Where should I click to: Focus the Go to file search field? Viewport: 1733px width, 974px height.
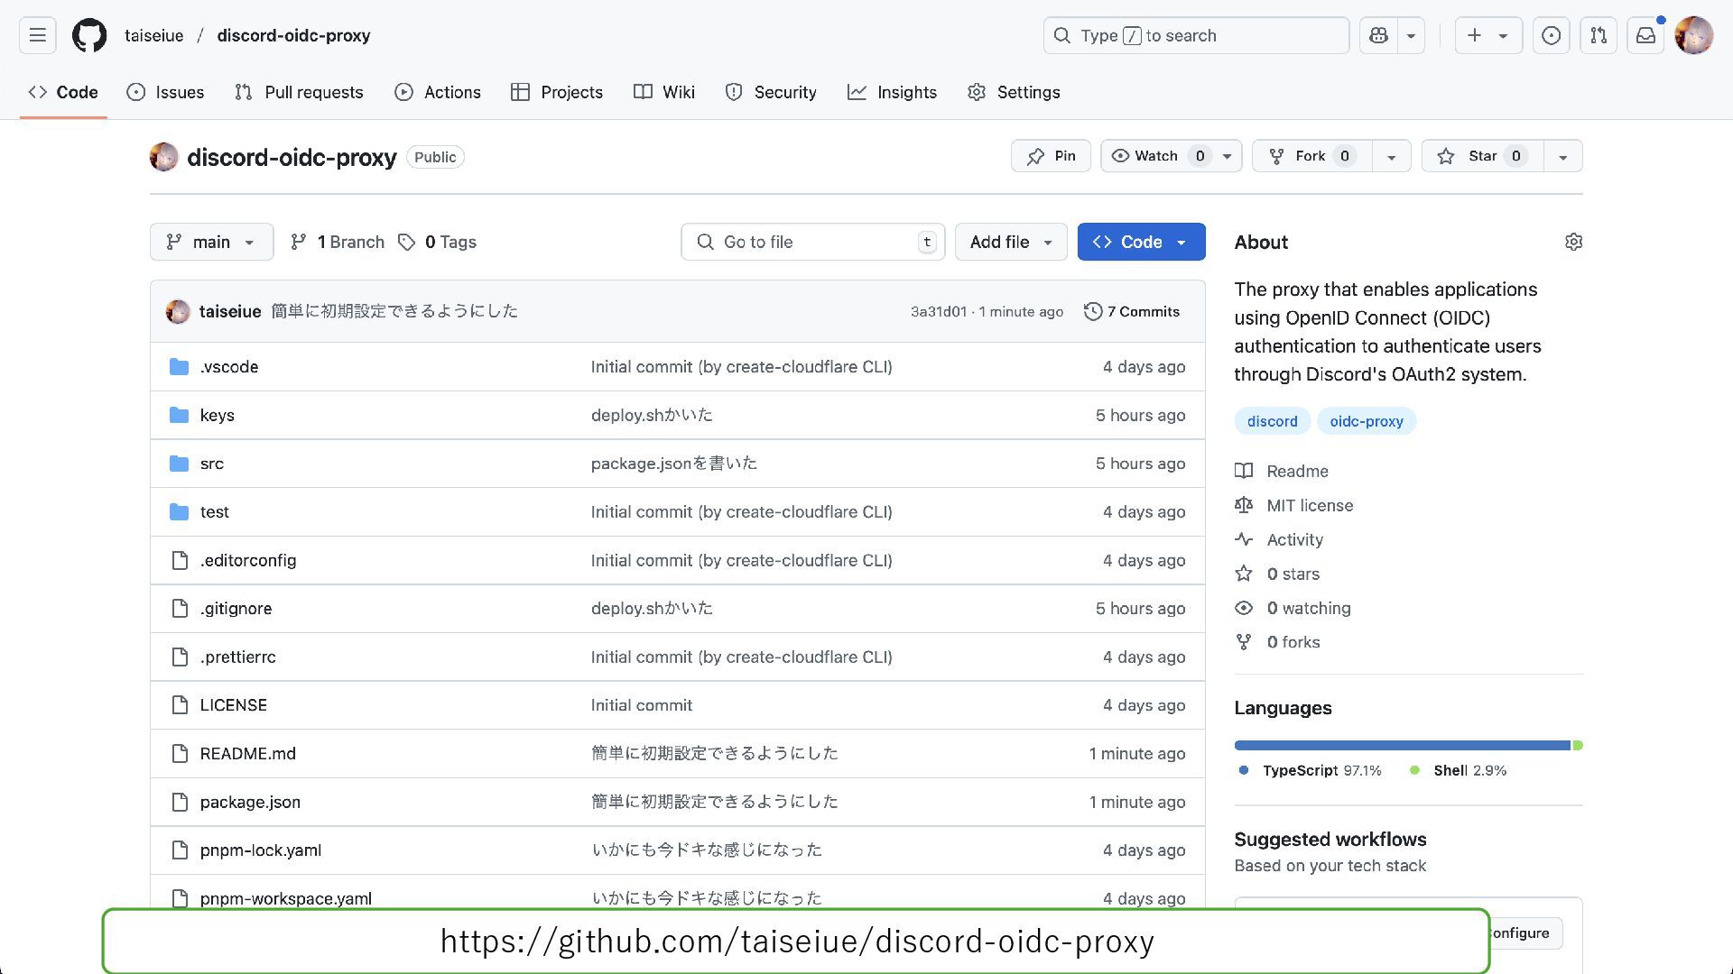click(812, 242)
